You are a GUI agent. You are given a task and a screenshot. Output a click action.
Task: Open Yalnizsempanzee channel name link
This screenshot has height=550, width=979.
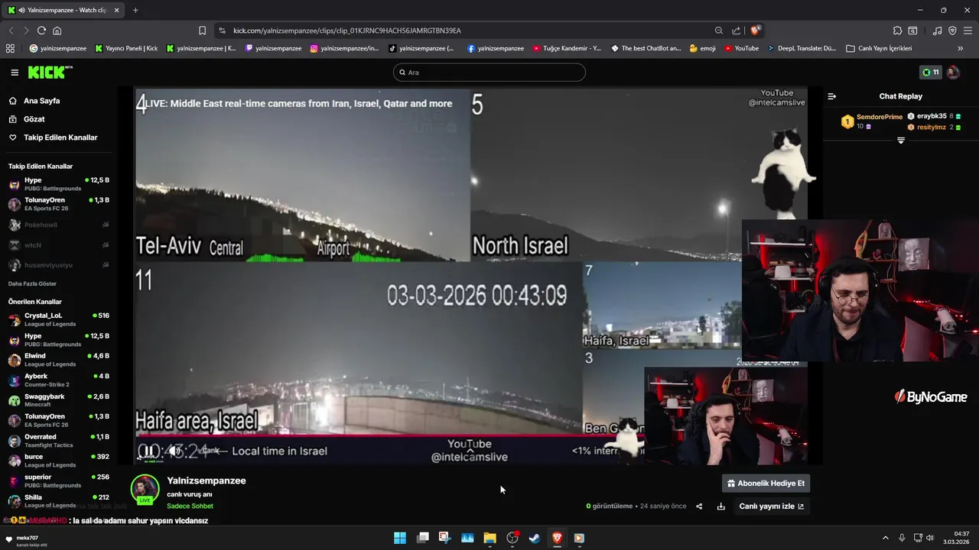(x=207, y=480)
